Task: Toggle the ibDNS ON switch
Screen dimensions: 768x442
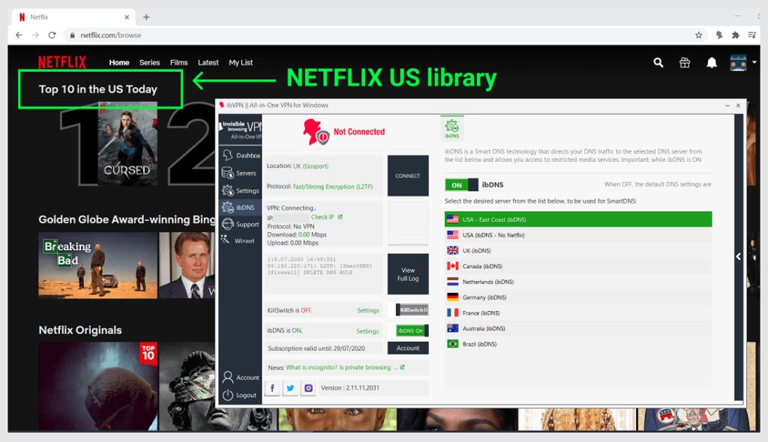Action: point(461,185)
